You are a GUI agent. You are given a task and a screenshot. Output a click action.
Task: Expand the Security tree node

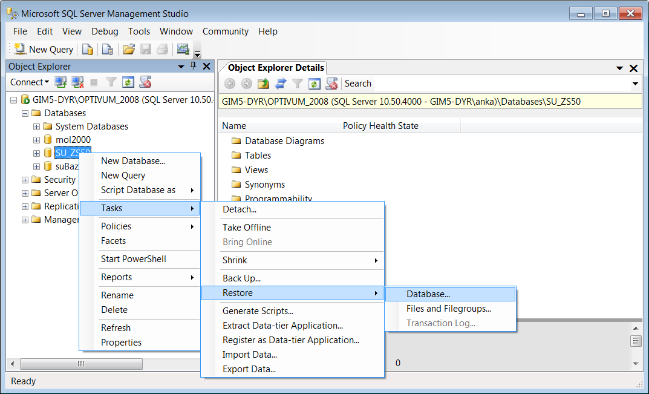coord(25,180)
